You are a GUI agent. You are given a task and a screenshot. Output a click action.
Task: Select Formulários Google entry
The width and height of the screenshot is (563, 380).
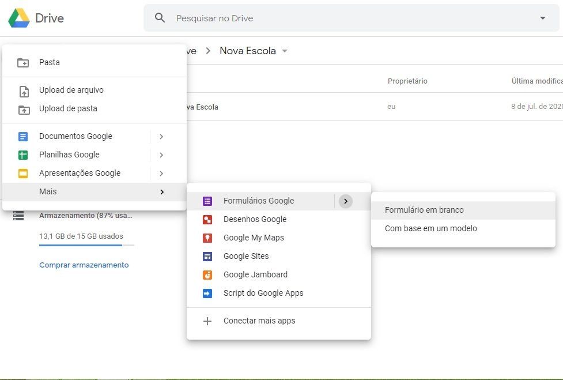click(279, 201)
